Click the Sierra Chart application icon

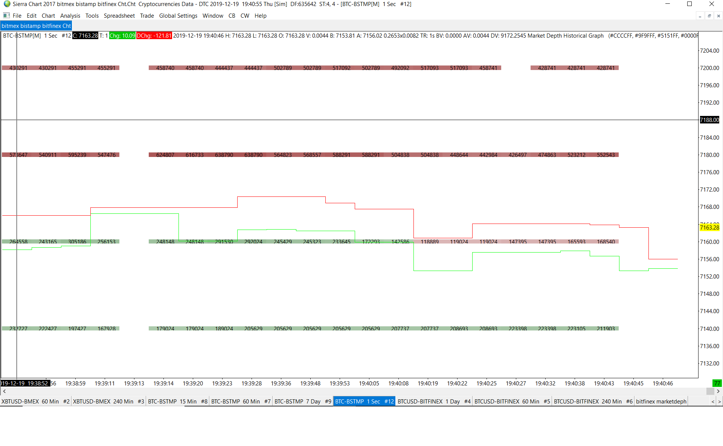7,4
